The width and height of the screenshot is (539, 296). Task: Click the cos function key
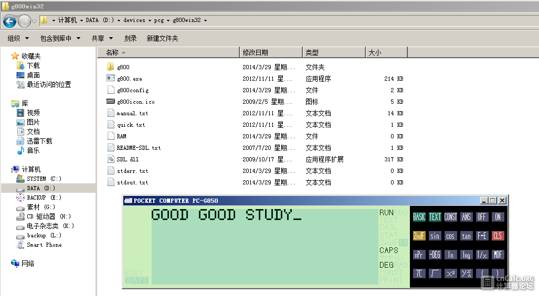click(450, 236)
